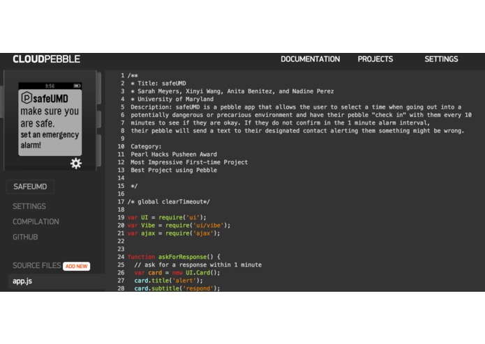
Task: Click line 2 'Title: safeUMD' in editor
Action: (x=158, y=84)
